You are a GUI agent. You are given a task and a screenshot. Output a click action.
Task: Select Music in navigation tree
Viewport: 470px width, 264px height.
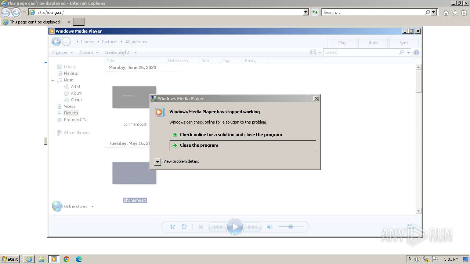[69, 80]
